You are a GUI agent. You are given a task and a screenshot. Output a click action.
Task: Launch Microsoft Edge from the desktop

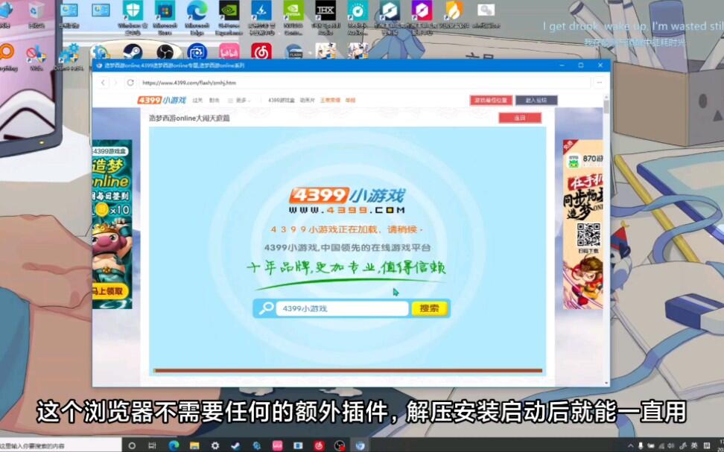(197, 18)
